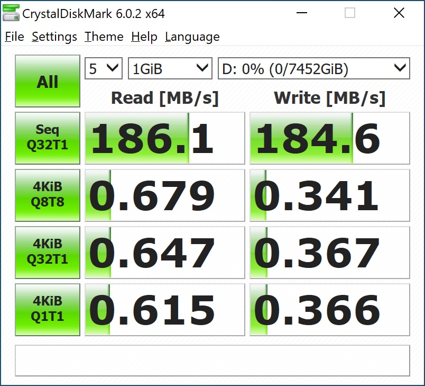Select the 0.679 read result

[x=165, y=195]
